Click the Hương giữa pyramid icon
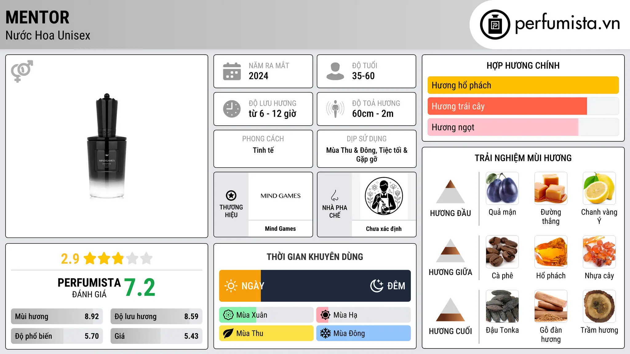630x354 pixels. pos(450,250)
